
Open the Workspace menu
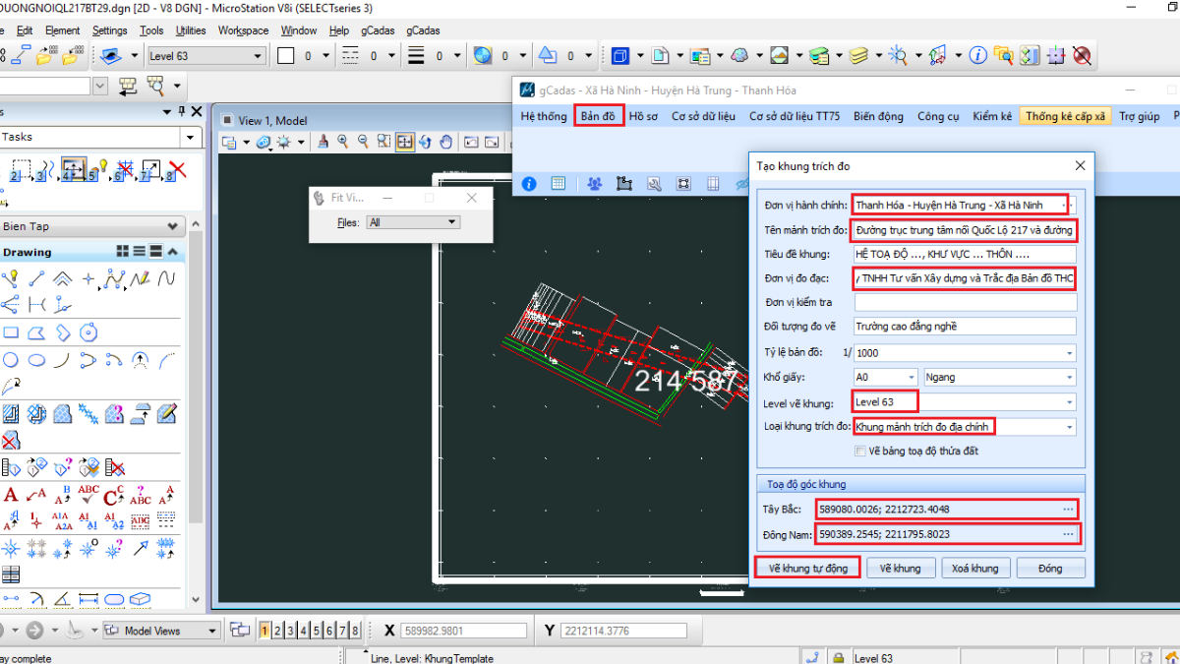(243, 30)
